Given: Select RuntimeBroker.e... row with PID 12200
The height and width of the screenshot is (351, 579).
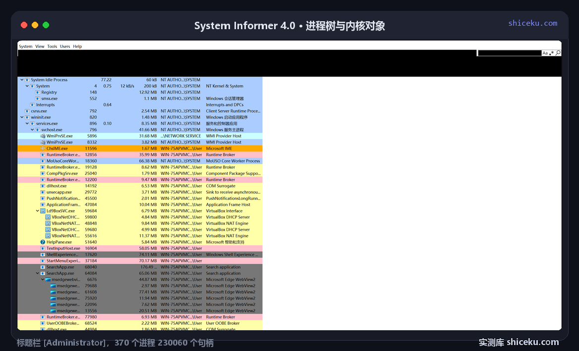Looking at the screenshot, I should pos(140,180).
